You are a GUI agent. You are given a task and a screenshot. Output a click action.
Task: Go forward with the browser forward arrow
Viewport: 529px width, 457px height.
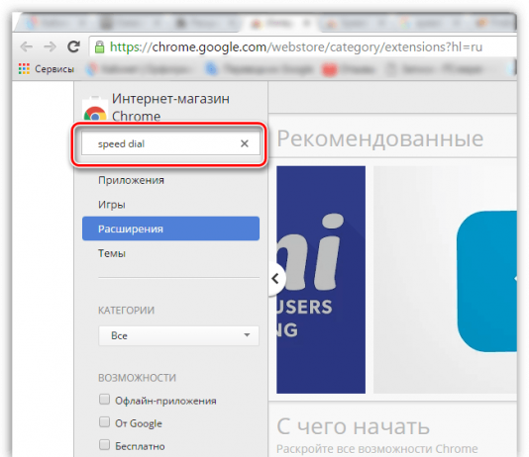tap(50, 46)
